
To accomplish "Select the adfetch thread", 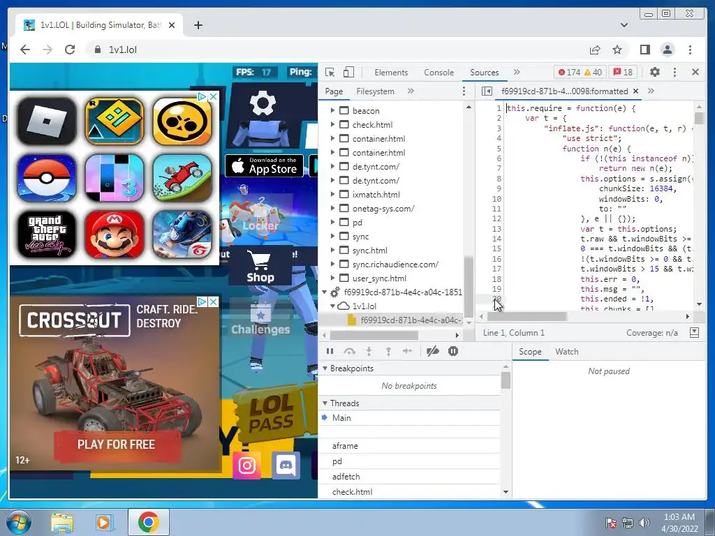I will pyautogui.click(x=346, y=476).
